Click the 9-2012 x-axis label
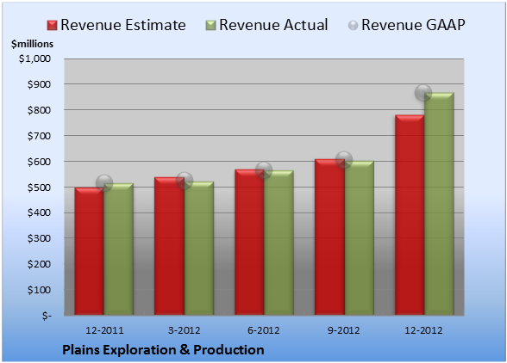The height and width of the screenshot is (363, 507). click(344, 330)
